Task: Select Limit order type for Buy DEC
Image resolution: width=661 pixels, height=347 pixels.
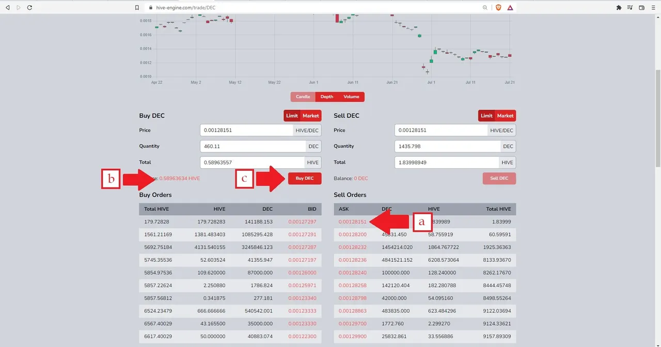Action: tap(292, 116)
